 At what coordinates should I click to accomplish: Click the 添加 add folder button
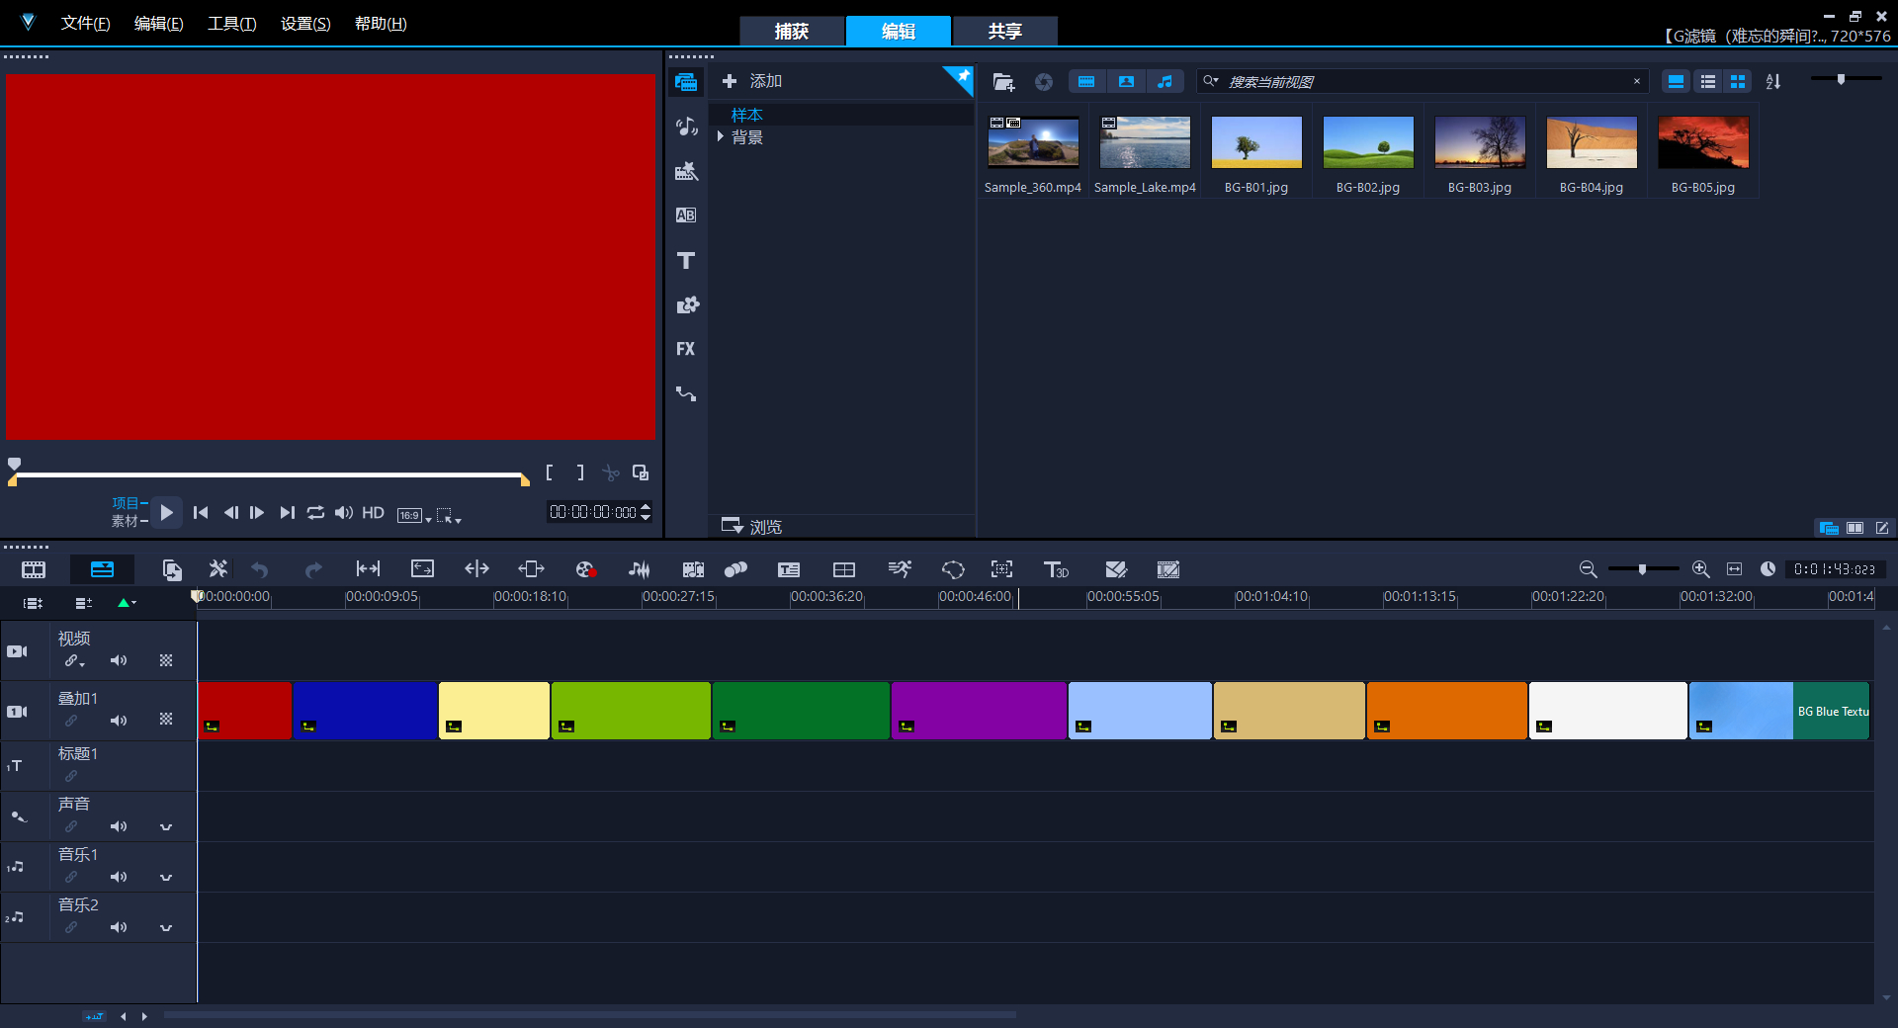(x=752, y=81)
